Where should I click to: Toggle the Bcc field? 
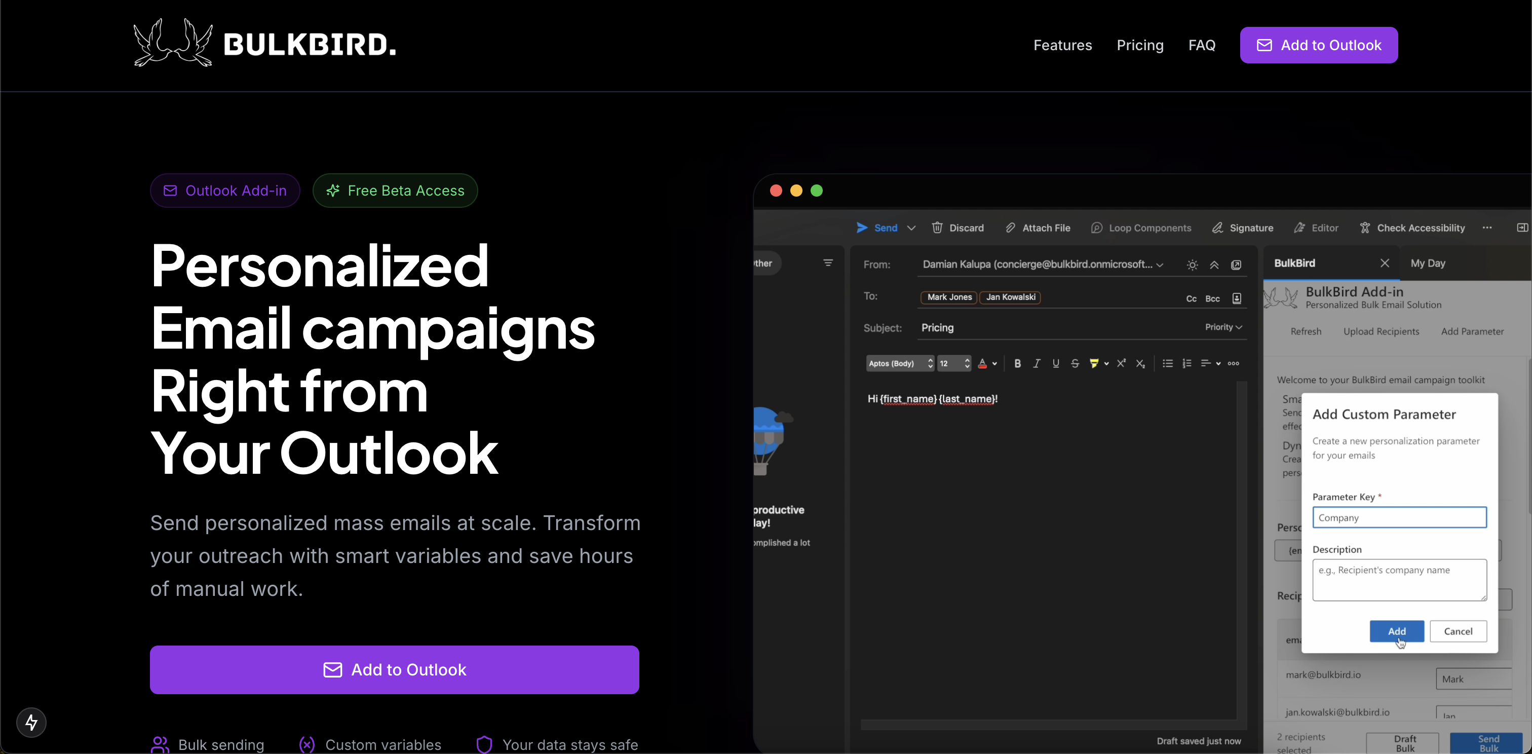tap(1212, 298)
